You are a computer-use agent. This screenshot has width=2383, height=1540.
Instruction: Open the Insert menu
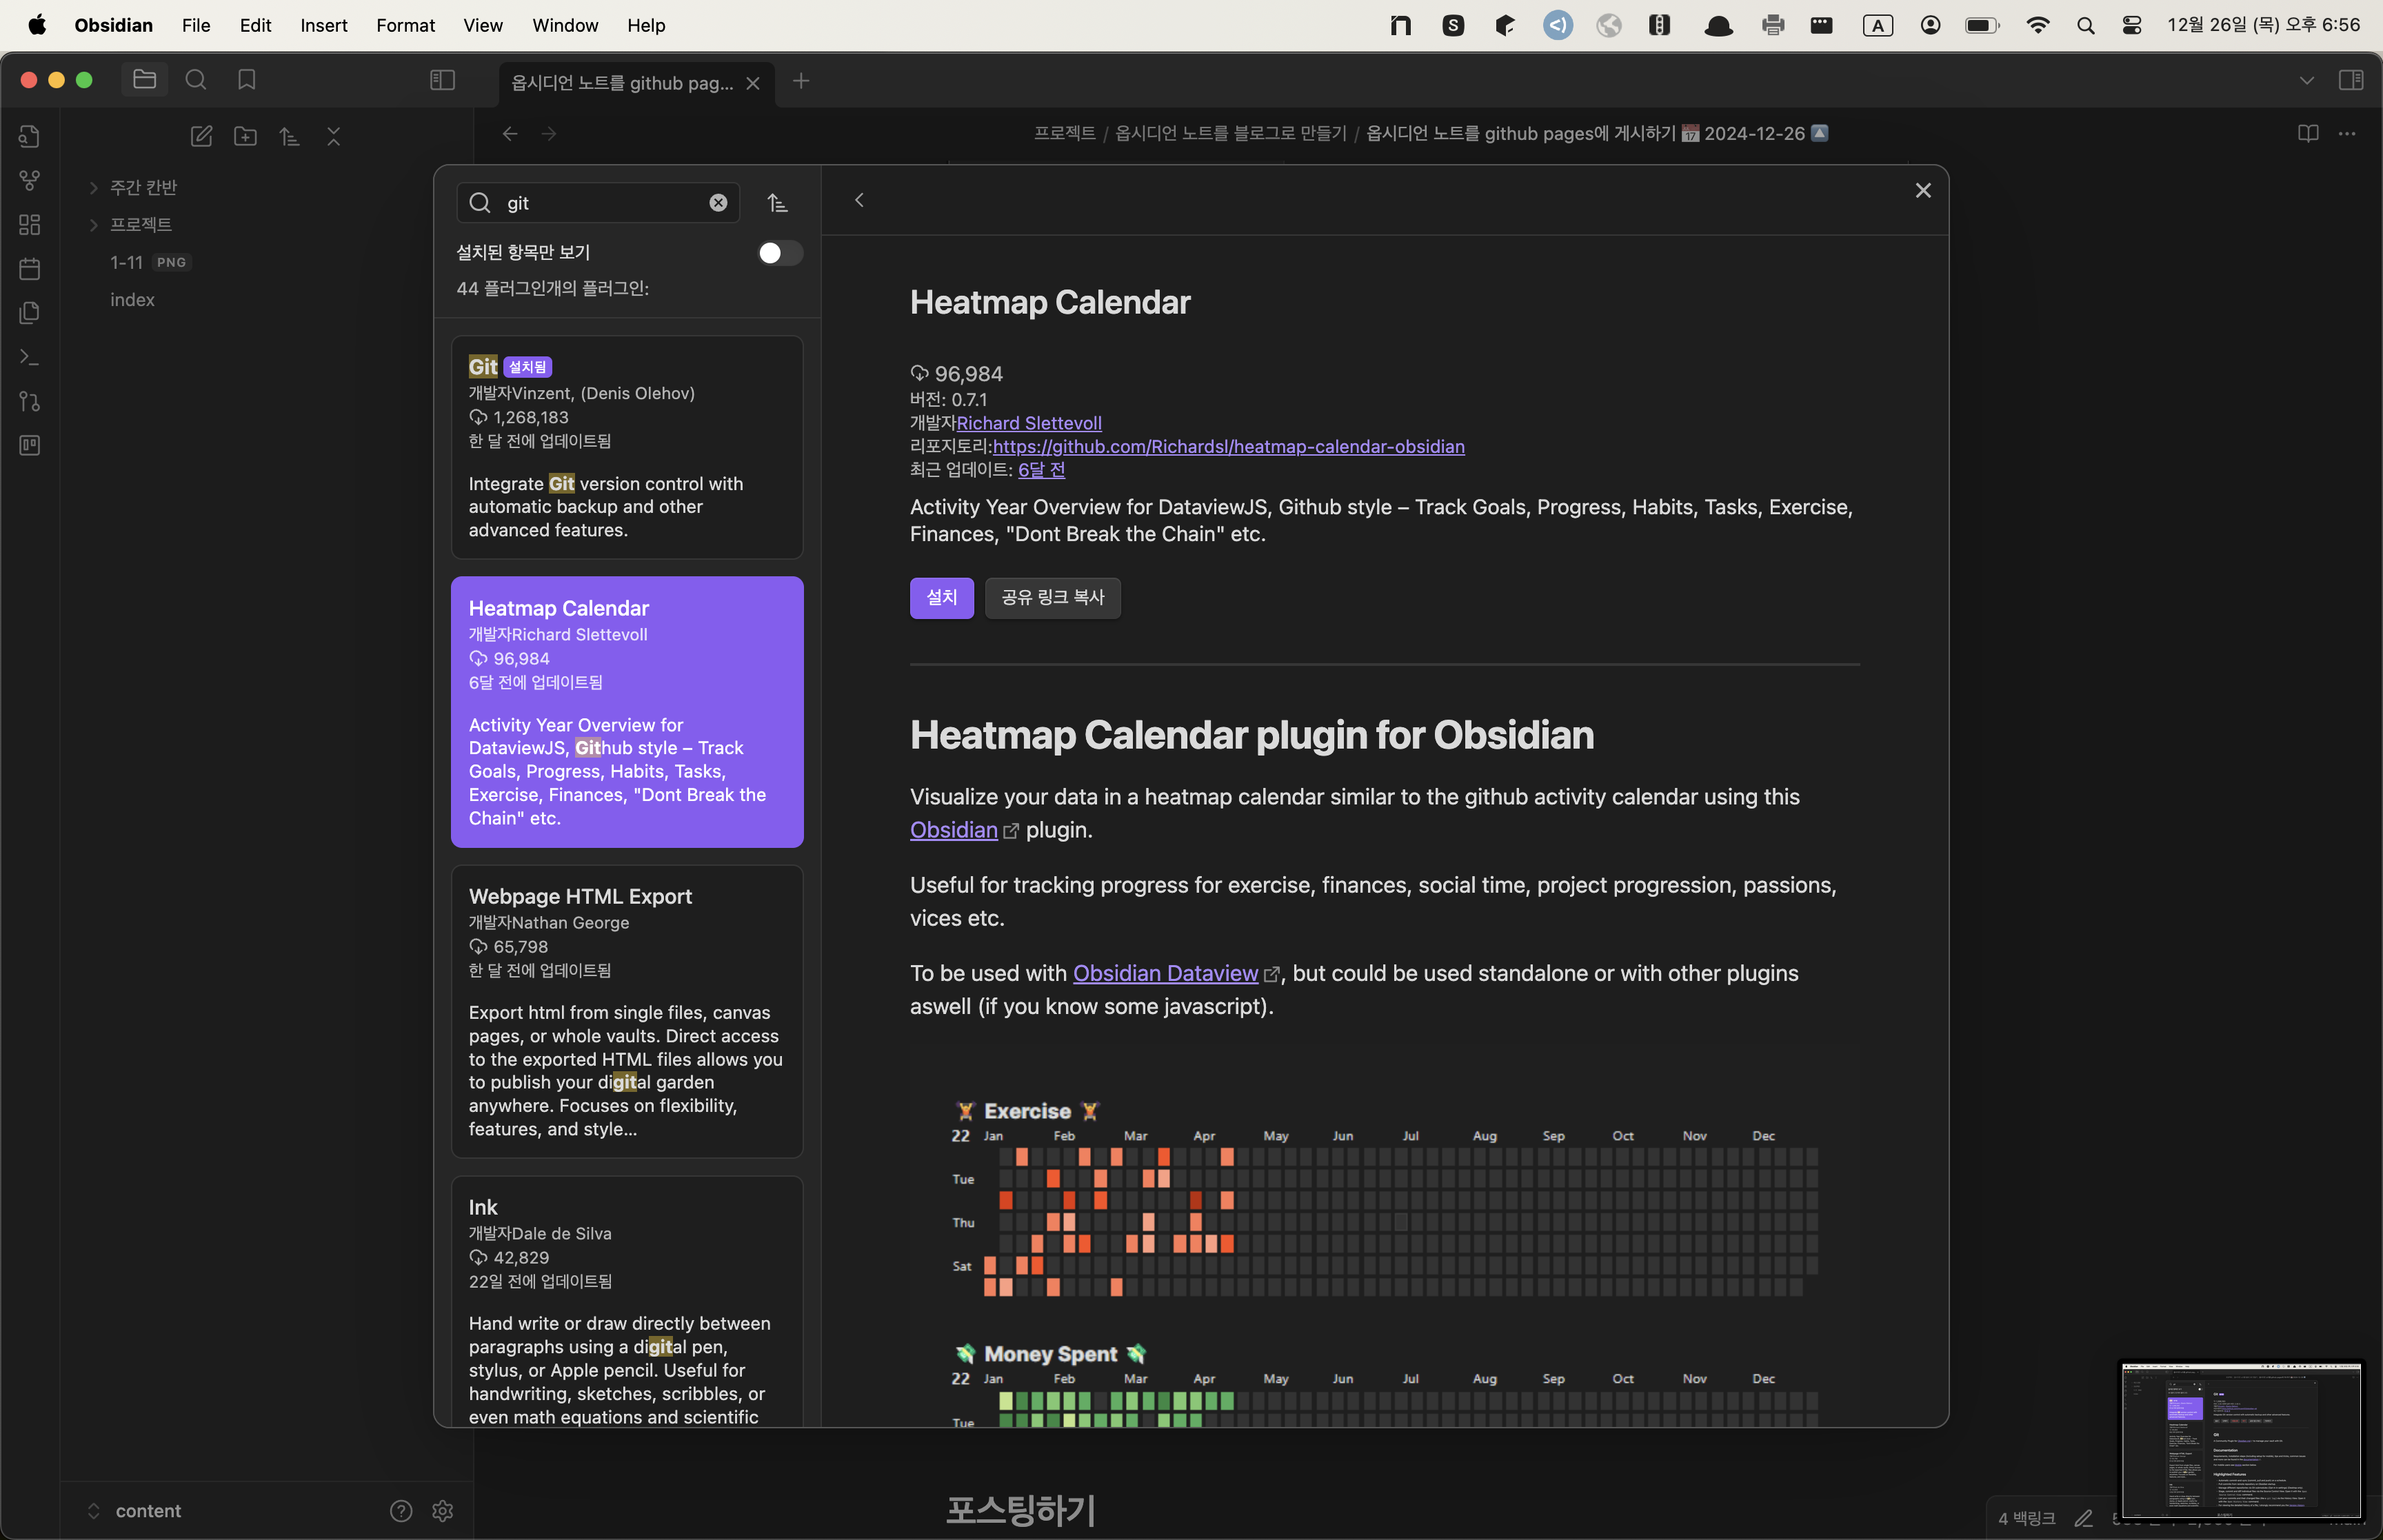point(324,25)
